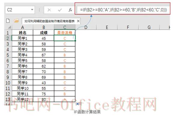
Task: Select cell containing 同学7
Action: point(22,72)
